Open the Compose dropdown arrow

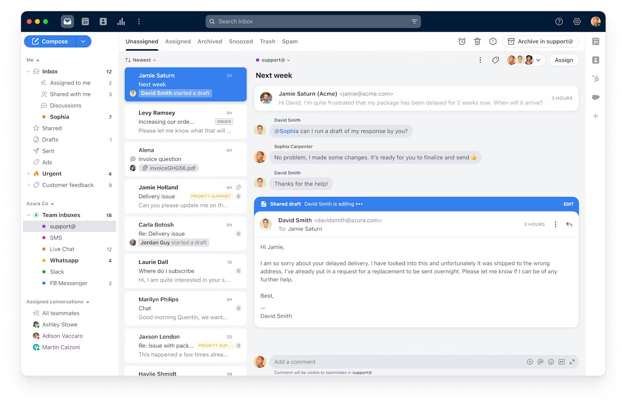tap(83, 42)
